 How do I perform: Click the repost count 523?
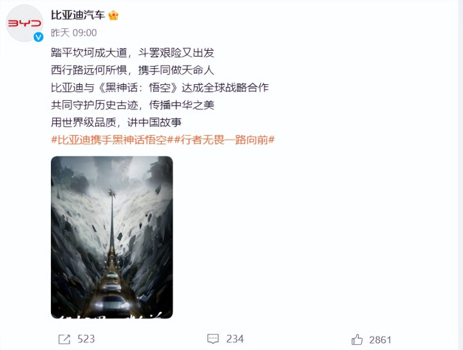pyautogui.click(x=86, y=339)
